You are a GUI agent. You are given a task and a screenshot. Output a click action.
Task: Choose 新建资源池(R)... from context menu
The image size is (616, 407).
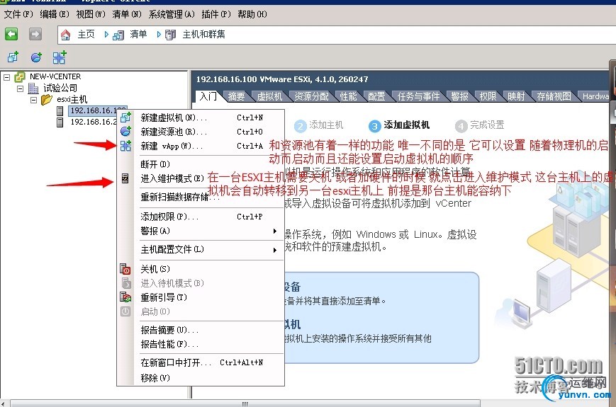[201, 132]
